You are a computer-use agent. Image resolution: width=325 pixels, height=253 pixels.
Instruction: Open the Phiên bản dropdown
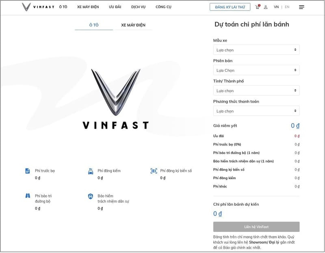point(256,70)
